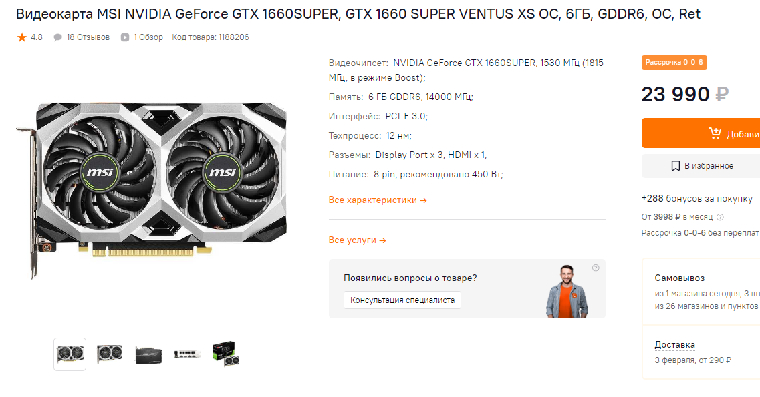Click the orange star rating icon

pos(22,37)
